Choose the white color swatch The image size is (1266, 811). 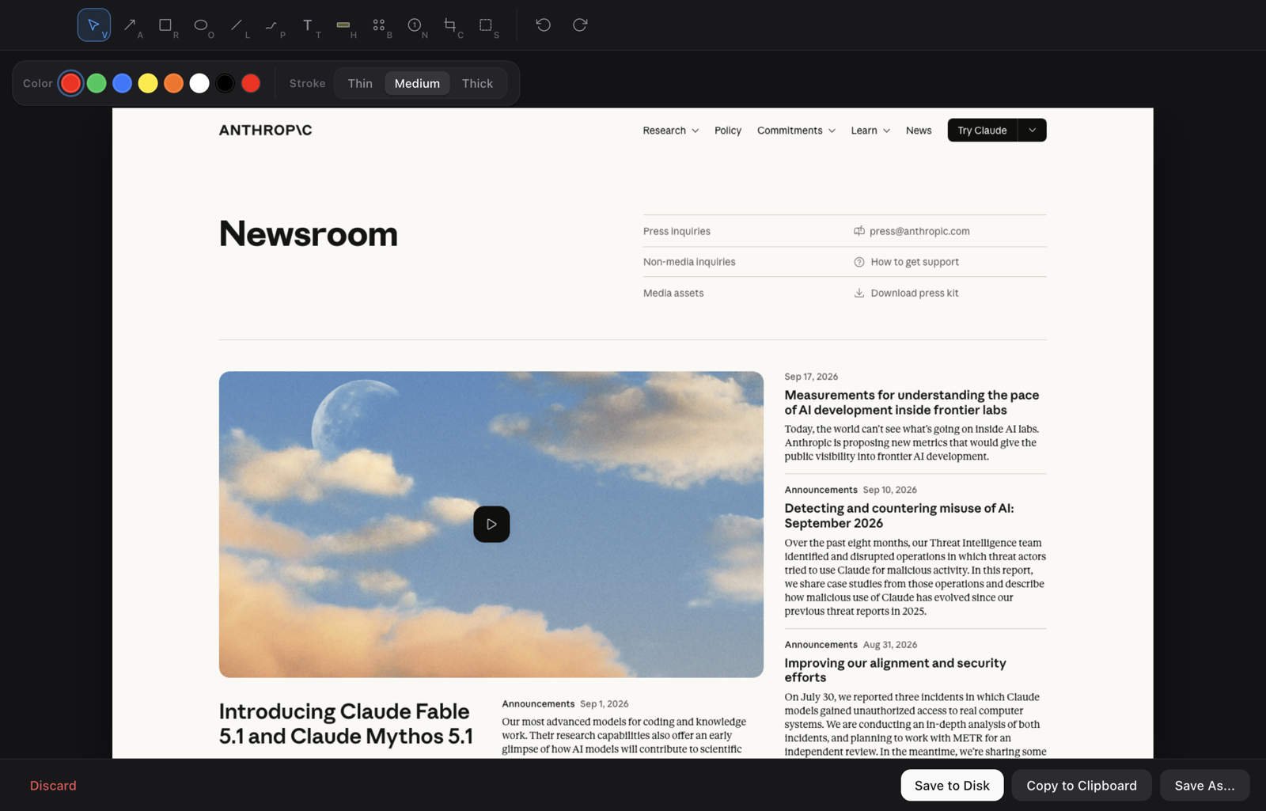click(x=199, y=83)
